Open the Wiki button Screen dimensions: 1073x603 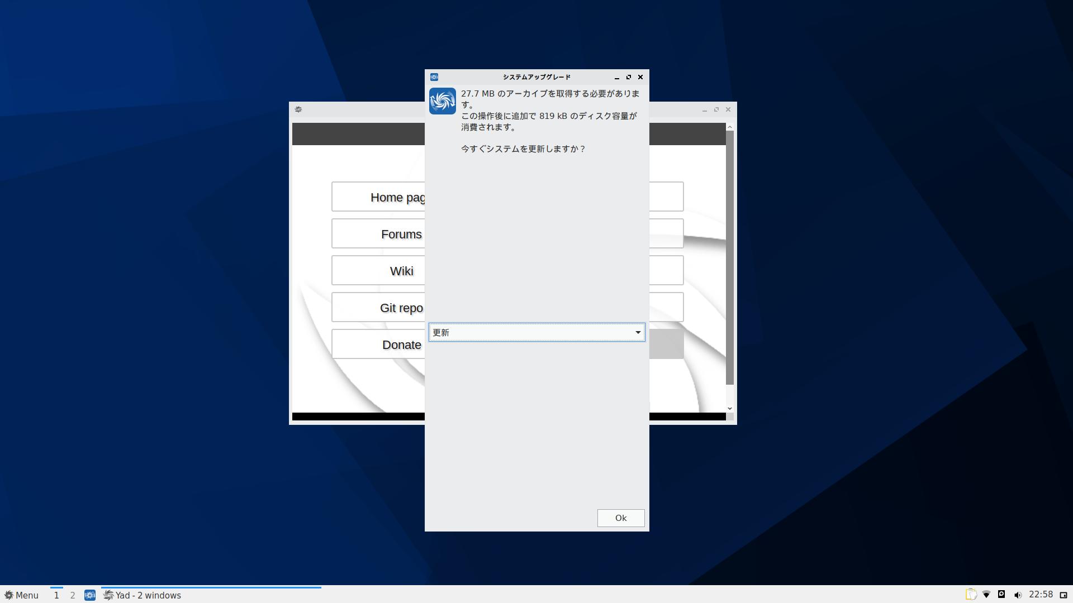tap(378, 271)
